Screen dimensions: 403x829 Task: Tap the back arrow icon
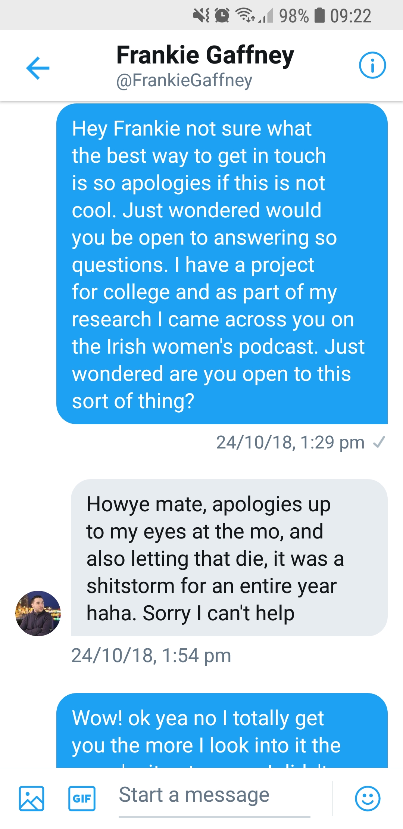click(x=38, y=68)
